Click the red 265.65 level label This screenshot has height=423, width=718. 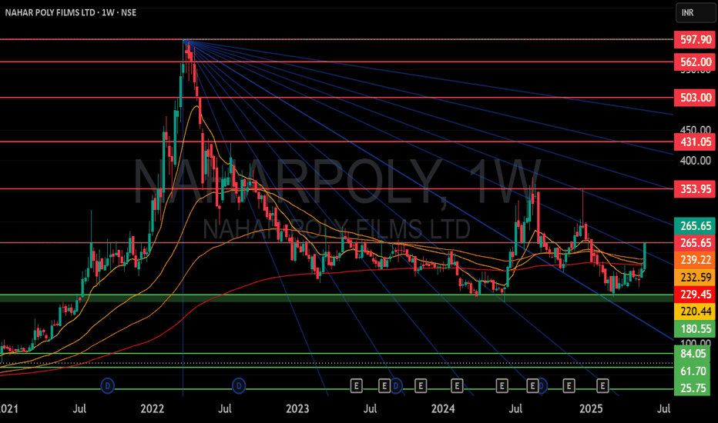[x=695, y=243]
